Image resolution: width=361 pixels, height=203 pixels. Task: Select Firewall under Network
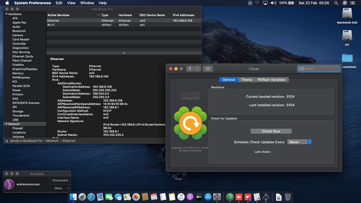[18, 128]
